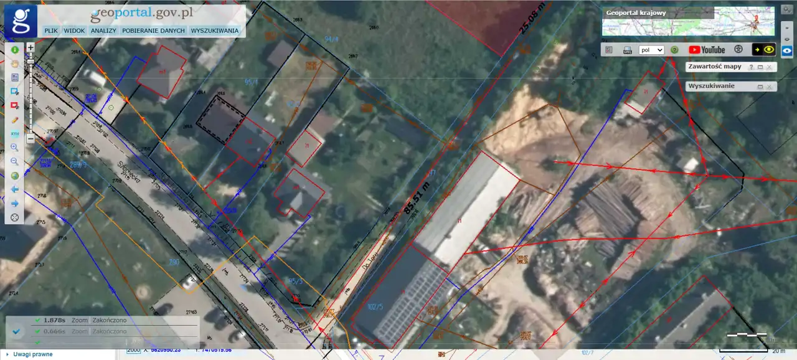Expand the Zawartość mapy panel
Screen dimensions: 797x360
coord(760,67)
